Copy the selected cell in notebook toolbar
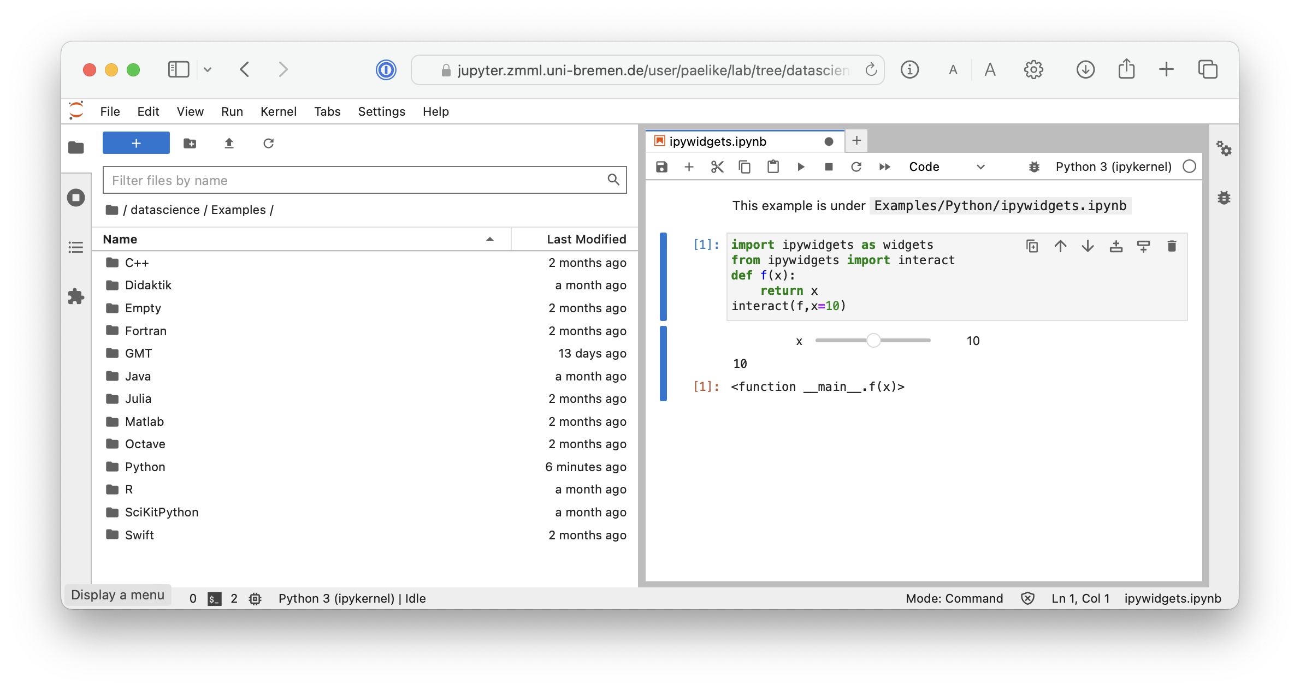The height and width of the screenshot is (690, 1300). [x=744, y=166]
